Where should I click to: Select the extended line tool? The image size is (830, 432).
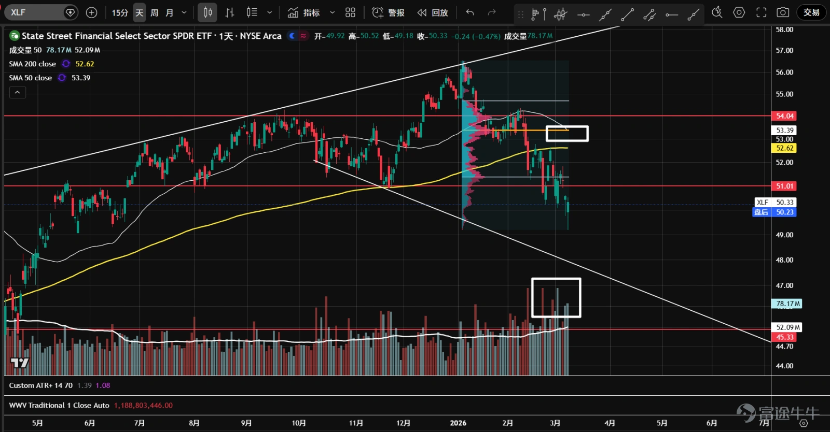click(x=605, y=15)
